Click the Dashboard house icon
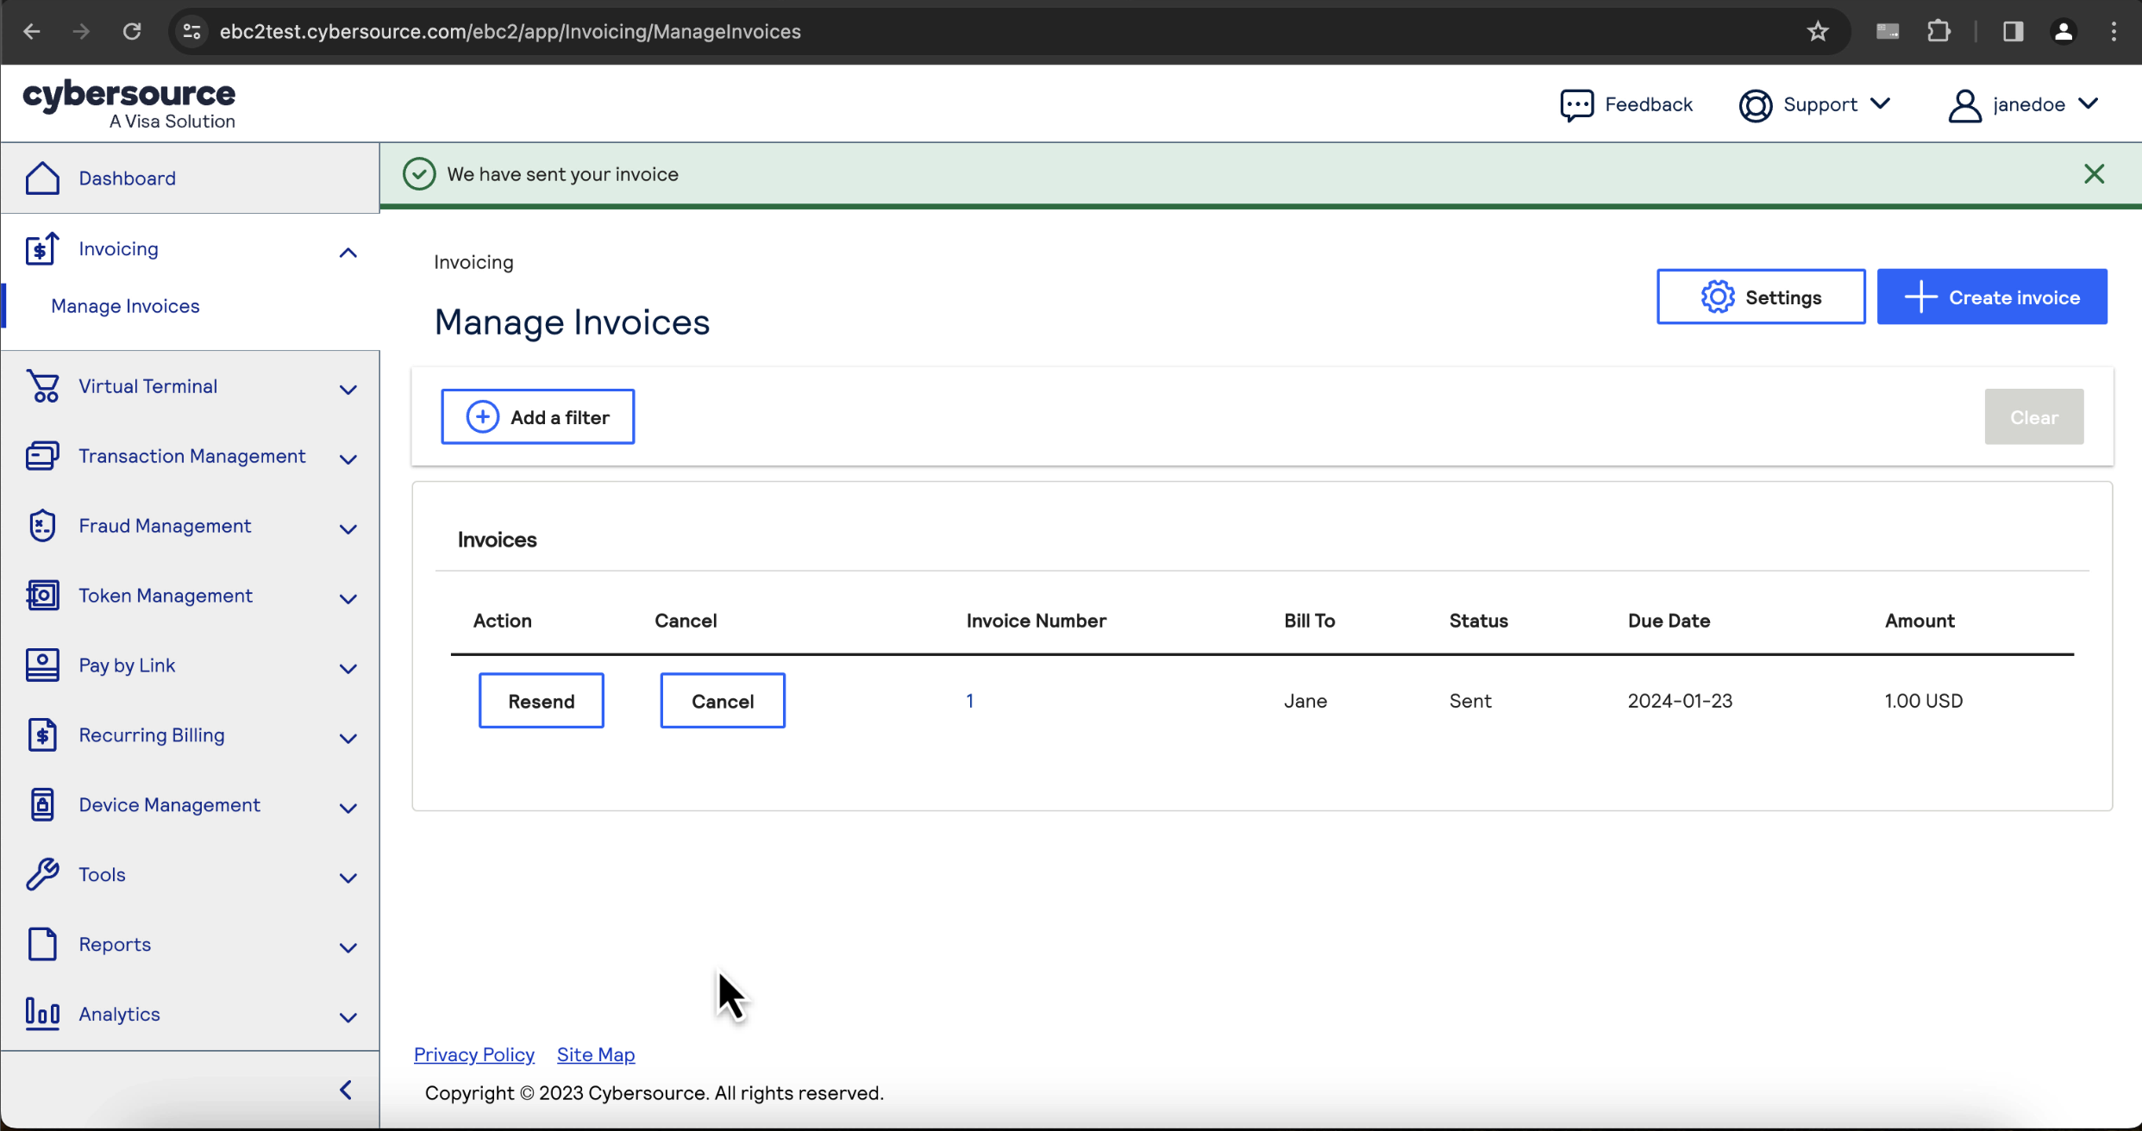 (42, 178)
